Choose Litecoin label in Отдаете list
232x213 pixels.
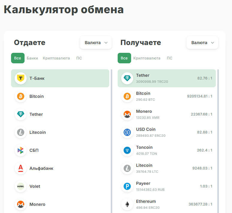pyautogui.click(x=38, y=132)
